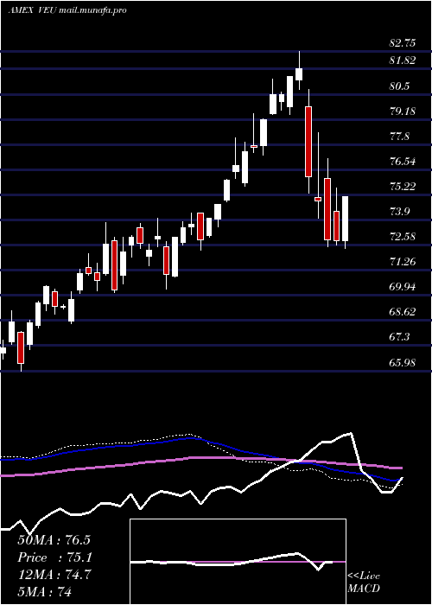This screenshot has width=432, height=605.
Task: Click the 12MA : 74.7 readout
Action: (54, 575)
